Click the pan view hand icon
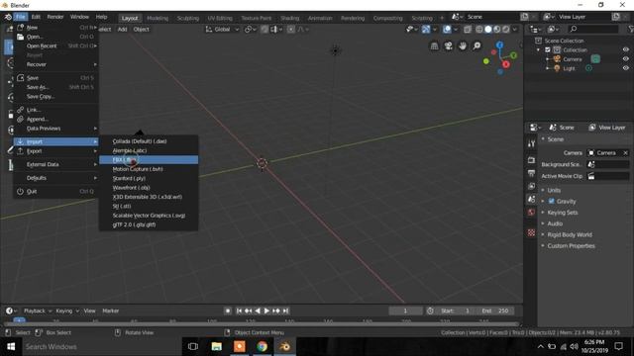The image size is (634, 356). coord(463,46)
